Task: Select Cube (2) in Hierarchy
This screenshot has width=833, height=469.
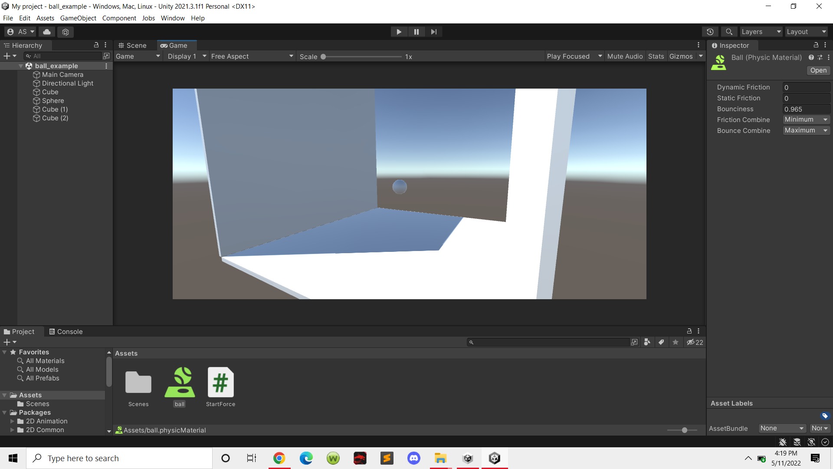Action: 55,118
